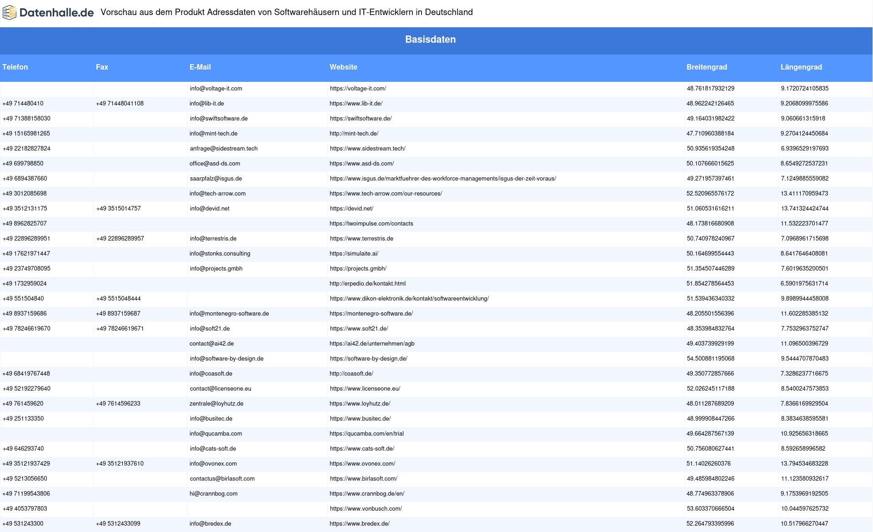Select phone number +49 15165981265

pos(26,134)
